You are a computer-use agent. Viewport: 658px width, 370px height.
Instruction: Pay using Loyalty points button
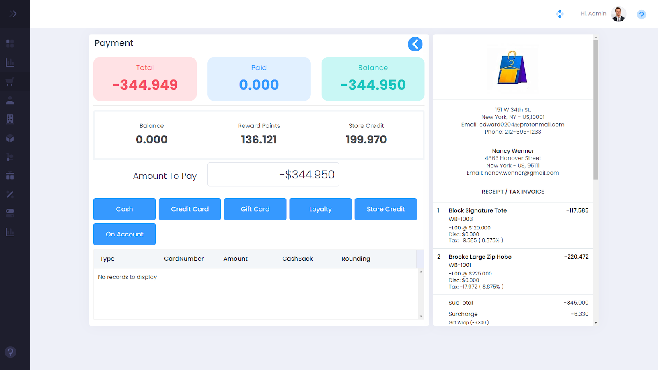[320, 209]
